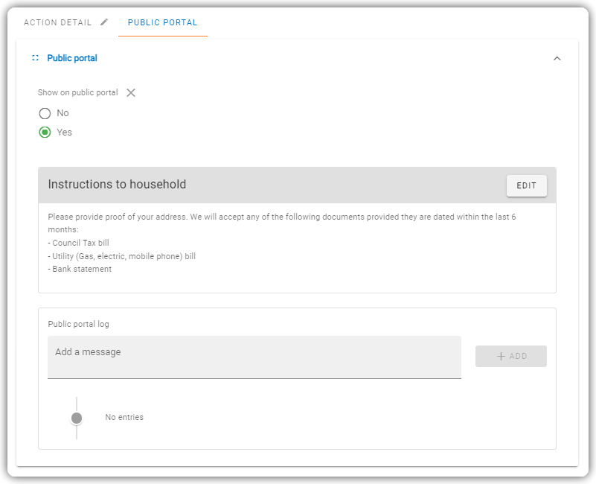
Task: Click the Yes option label
Action: (64, 132)
